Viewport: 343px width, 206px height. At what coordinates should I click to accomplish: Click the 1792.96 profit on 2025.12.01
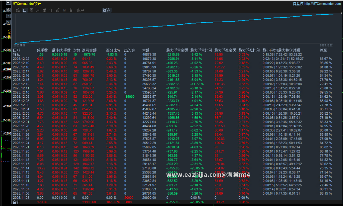[88, 122]
